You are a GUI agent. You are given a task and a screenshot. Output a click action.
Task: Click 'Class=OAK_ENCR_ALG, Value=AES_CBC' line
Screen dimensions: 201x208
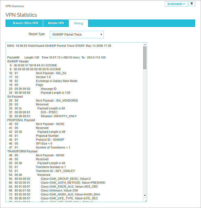point(53,187)
